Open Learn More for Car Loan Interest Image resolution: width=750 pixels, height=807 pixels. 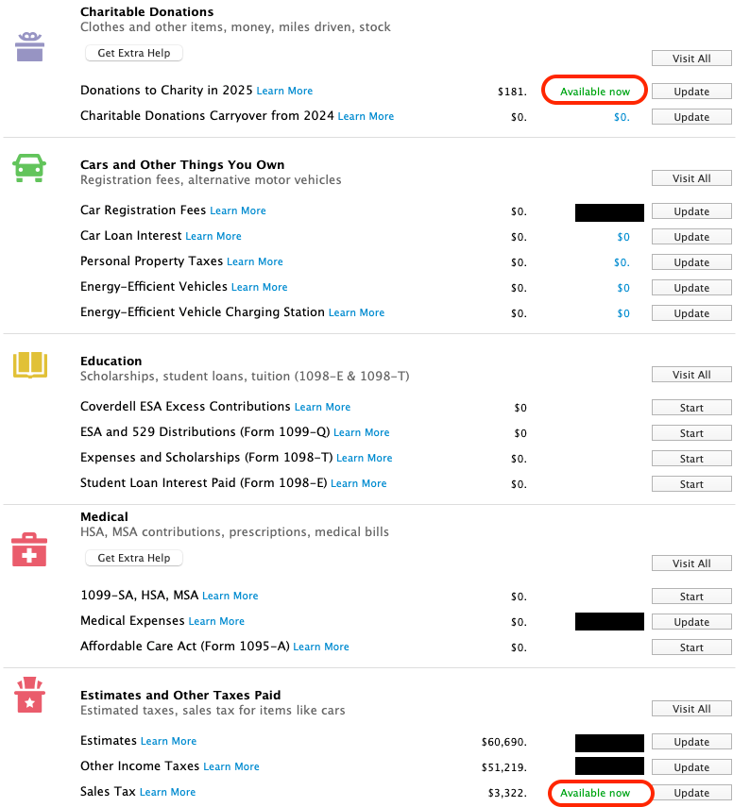(213, 237)
